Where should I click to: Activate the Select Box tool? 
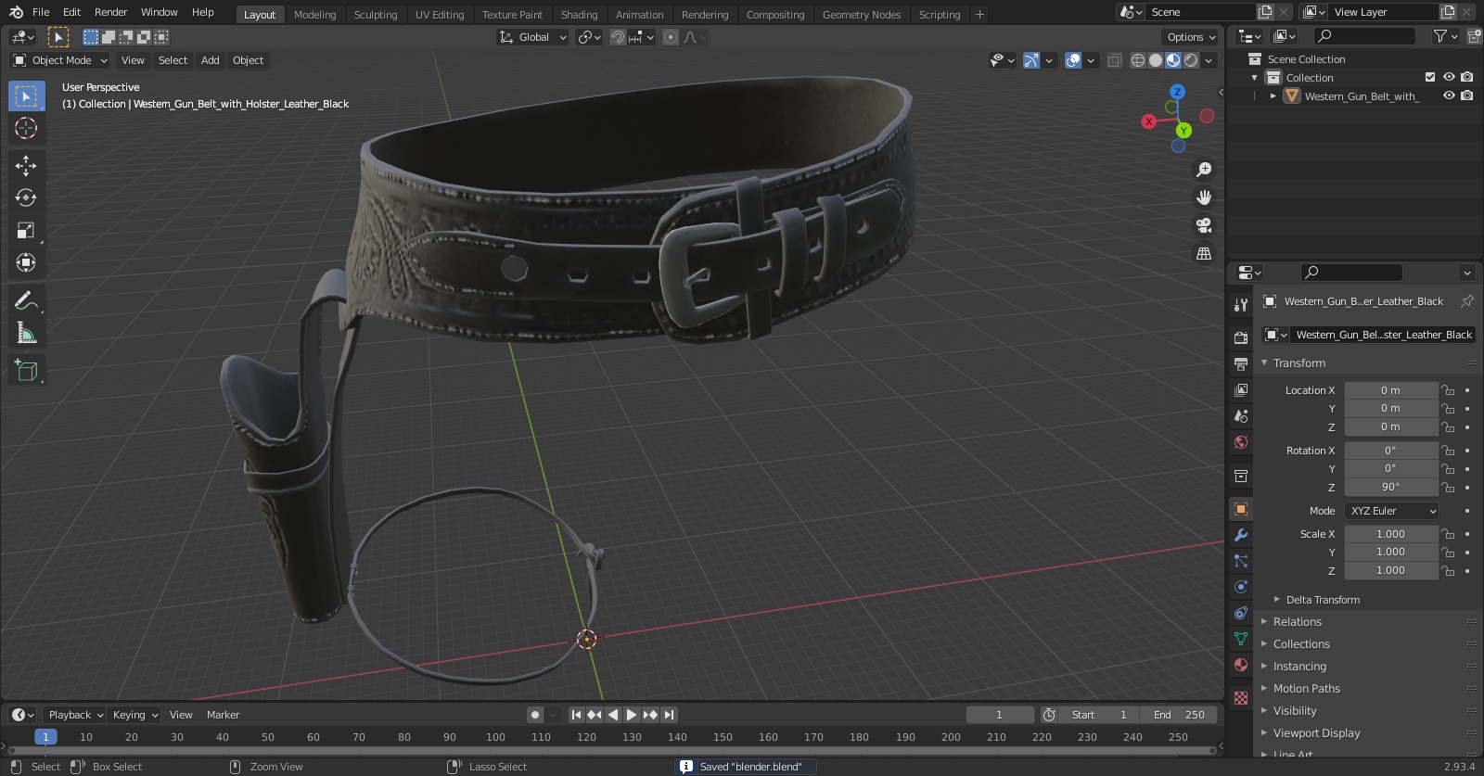pos(26,96)
